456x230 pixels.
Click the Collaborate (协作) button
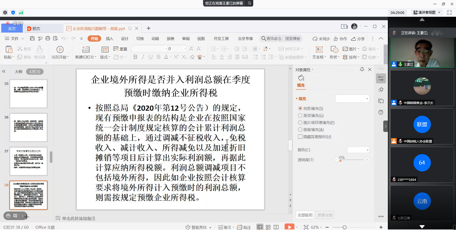[341, 39]
